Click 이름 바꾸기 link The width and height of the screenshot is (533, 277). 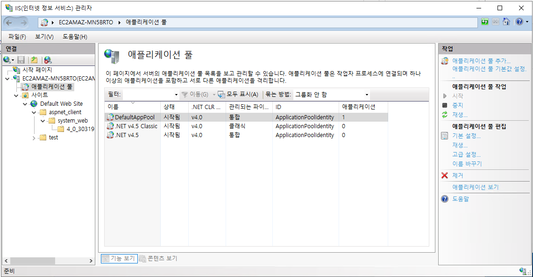tap(467, 164)
